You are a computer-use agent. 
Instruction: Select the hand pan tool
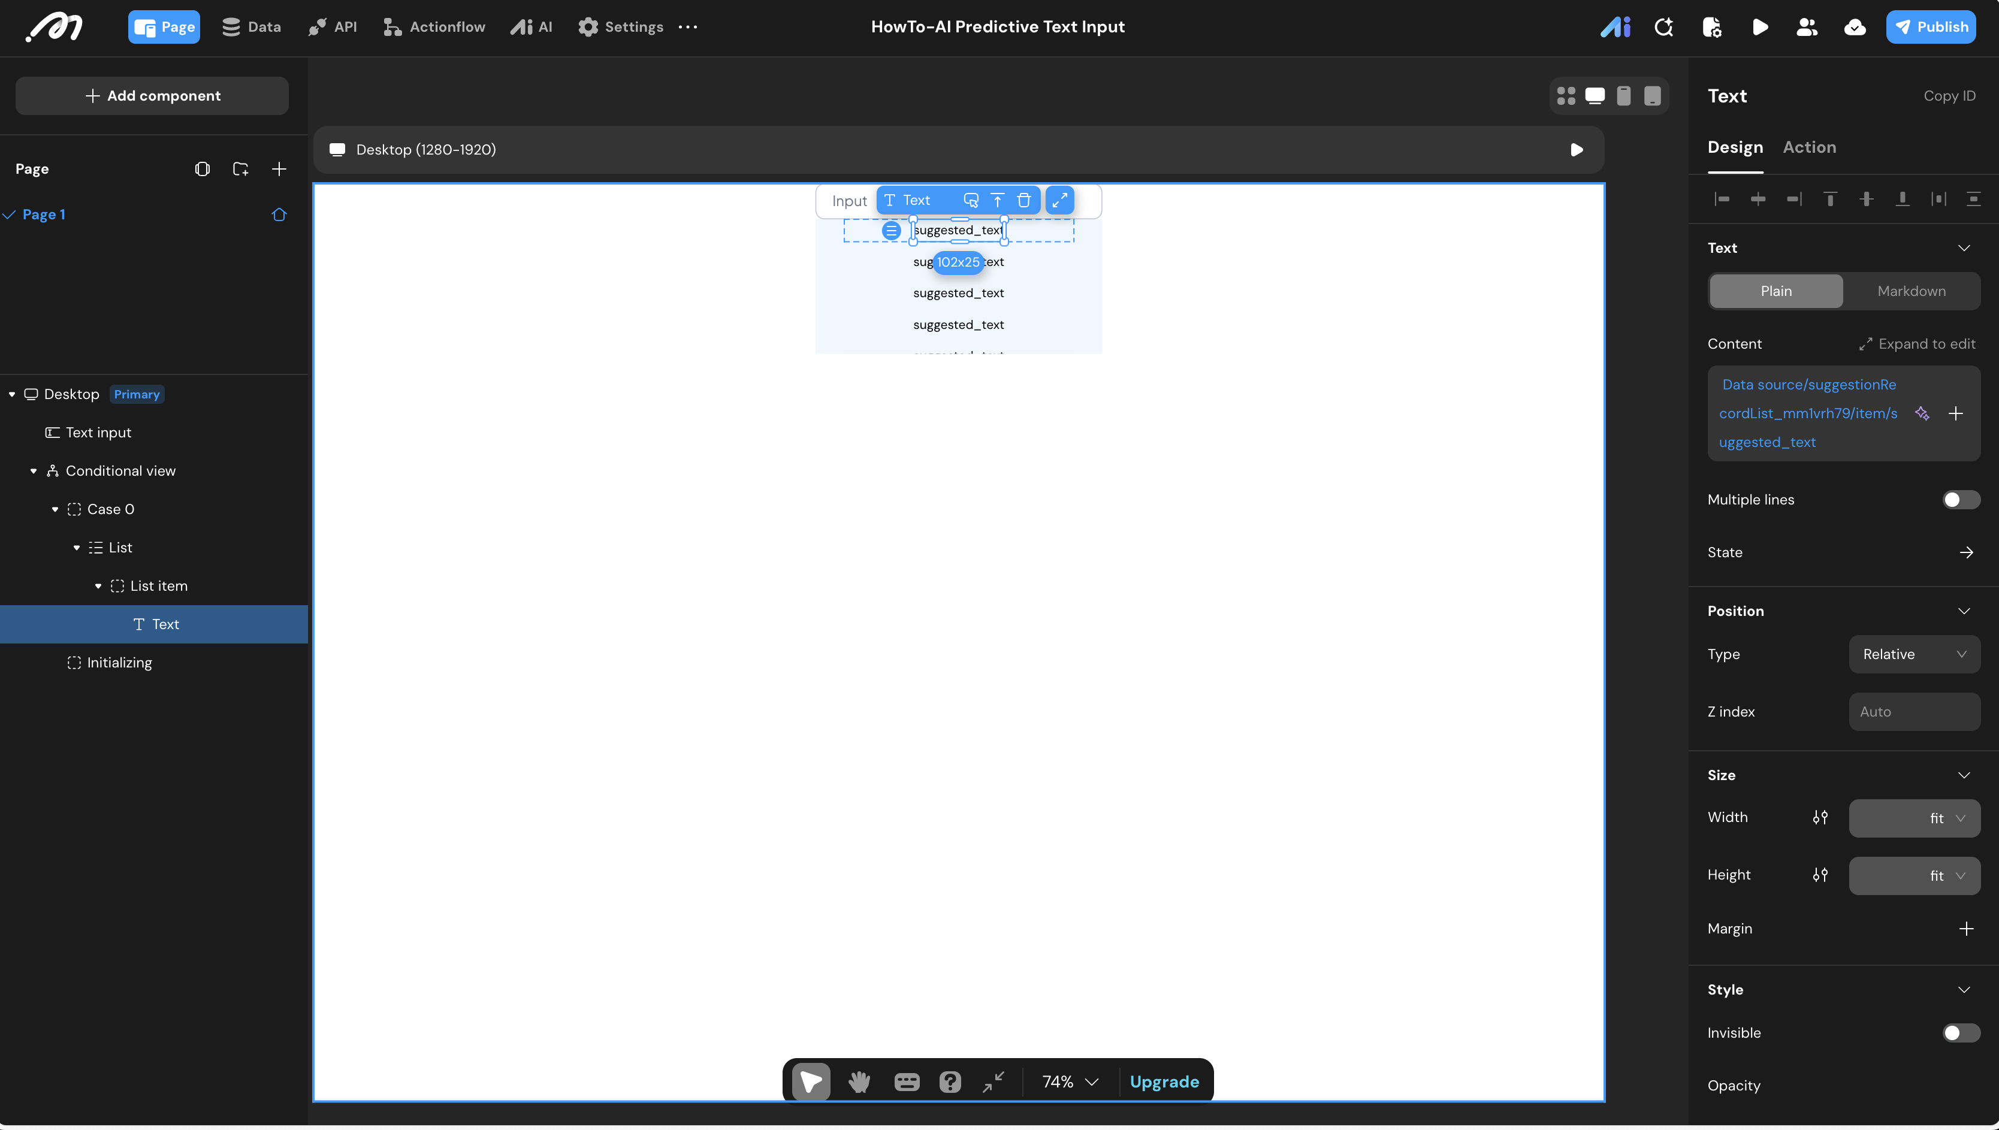point(859,1081)
